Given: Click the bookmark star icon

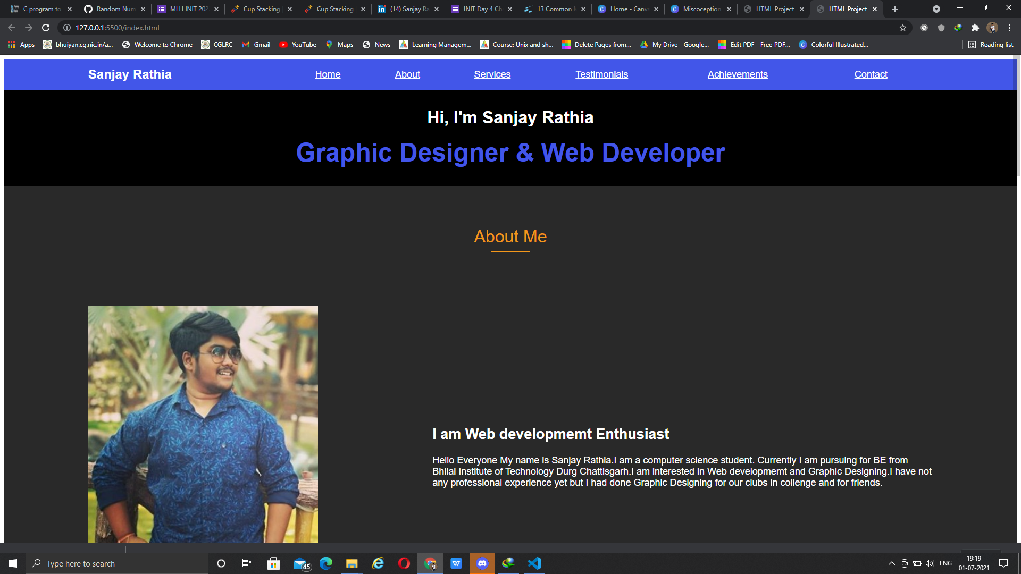Looking at the screenshot, I should pyautogui.click(x=903, y=28).
